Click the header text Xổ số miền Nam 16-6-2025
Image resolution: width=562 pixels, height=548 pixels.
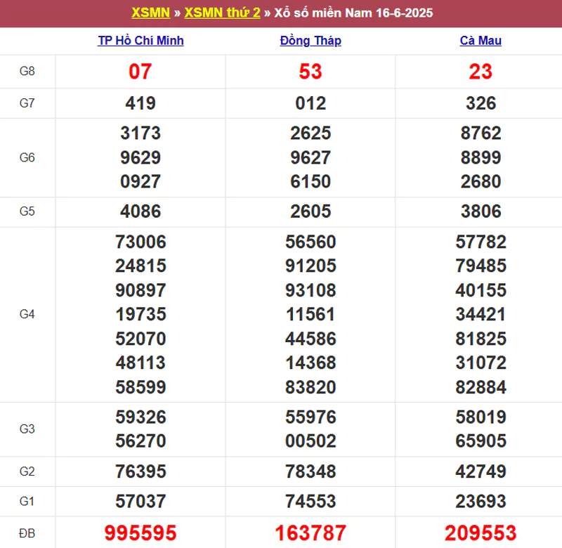[x=353, y=13]
